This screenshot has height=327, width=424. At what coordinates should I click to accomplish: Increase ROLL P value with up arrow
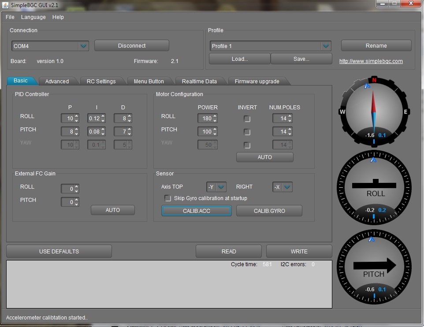click(77, 116)
